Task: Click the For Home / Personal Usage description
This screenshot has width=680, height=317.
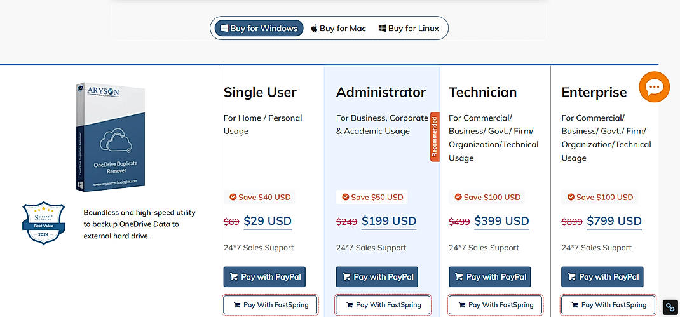Action: [263, 125]
